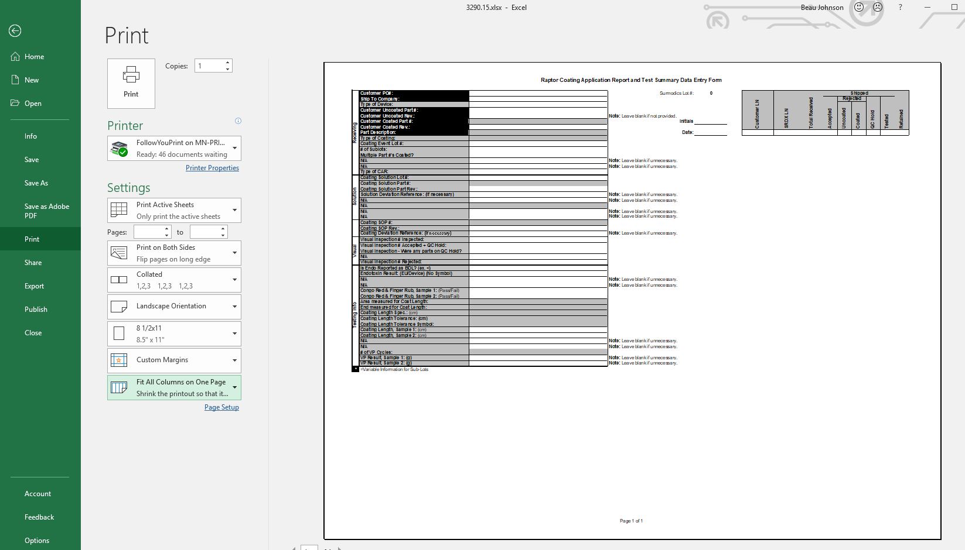Open Feedback in the sidebar

point(40,517)
